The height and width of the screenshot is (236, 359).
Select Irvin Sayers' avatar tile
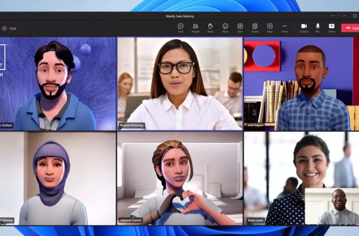pos(301,84)
